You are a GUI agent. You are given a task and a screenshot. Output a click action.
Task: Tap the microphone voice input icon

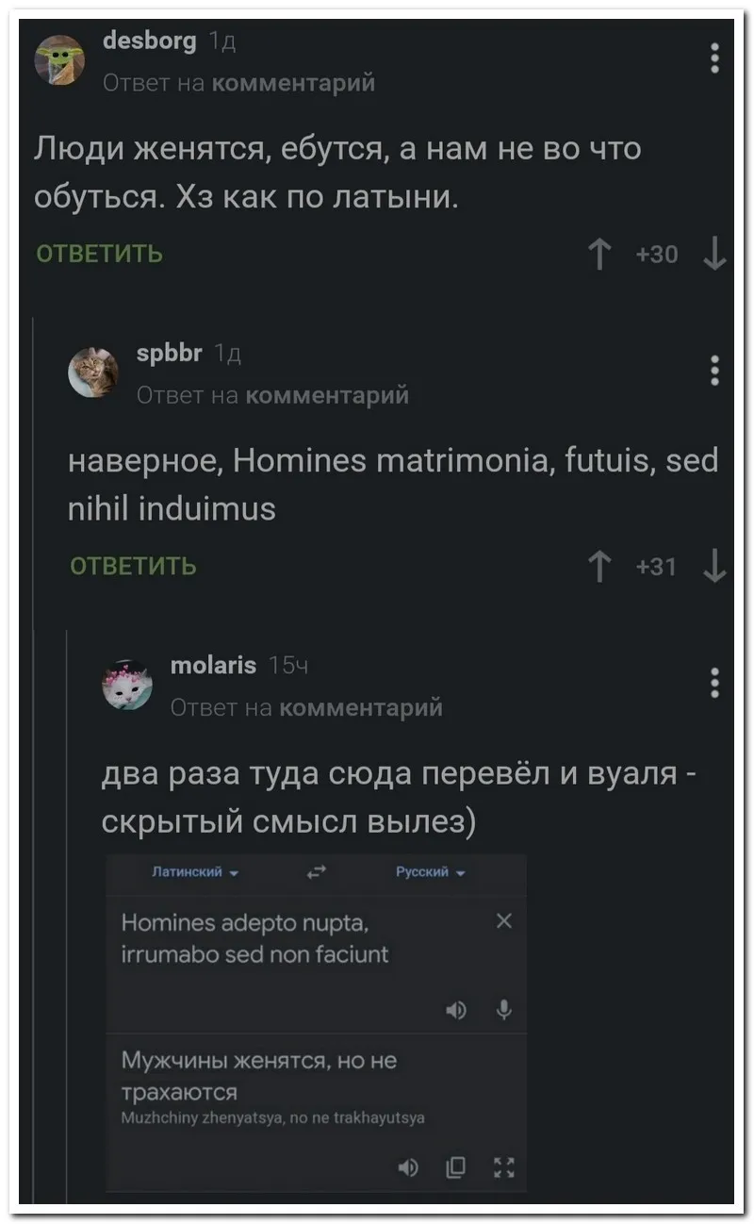tap(505, 1011)
